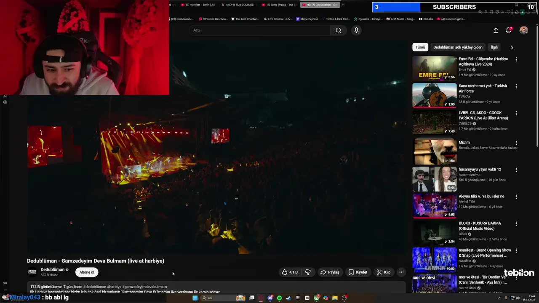Screen dimensions: 539x303
Task: Open taskbar volume speaker icon
Action: click(518, 298)
